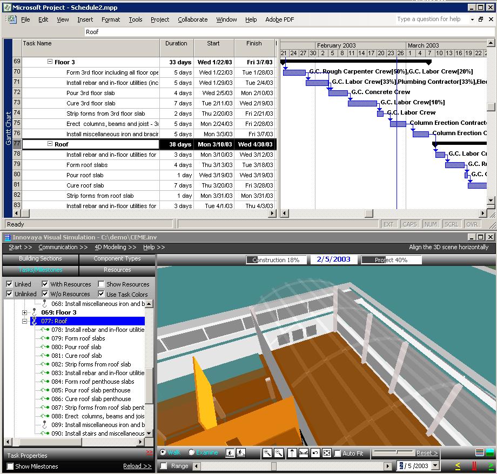Align the 3D scene horizontally icon
497x474 pixels.
click(x=304, y=453)
